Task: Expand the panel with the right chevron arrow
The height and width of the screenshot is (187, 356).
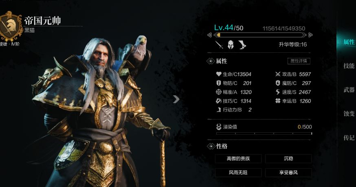Action: click(x=176, y=99)
